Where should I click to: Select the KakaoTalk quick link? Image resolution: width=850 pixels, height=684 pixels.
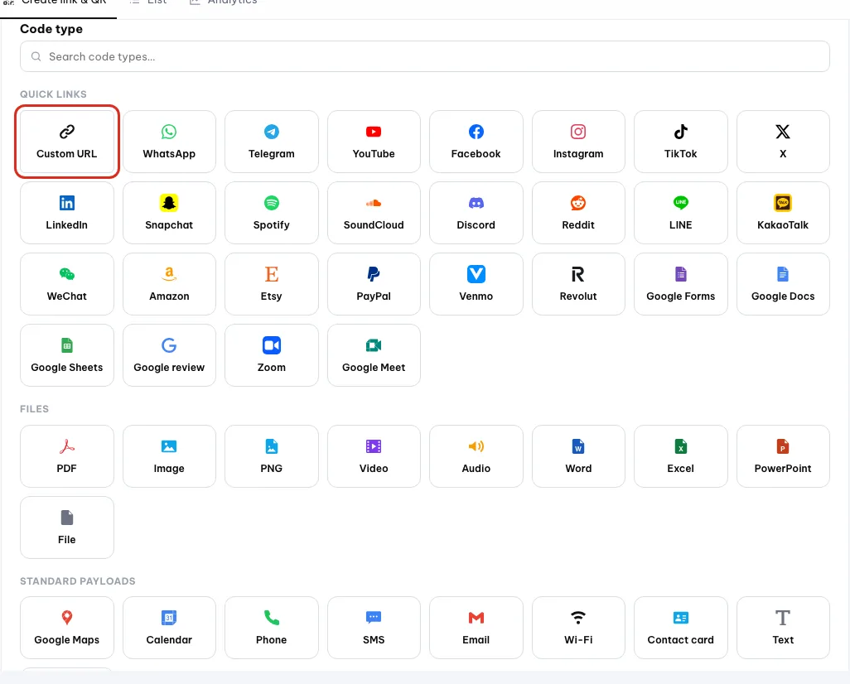(x=783, y=213)
